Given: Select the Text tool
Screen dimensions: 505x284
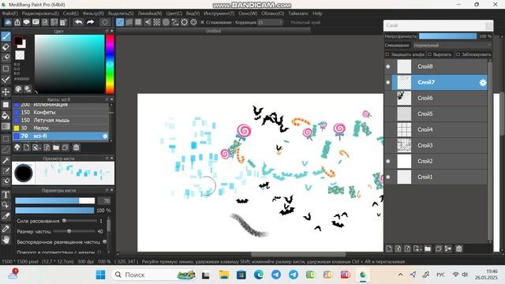Looking at the screenshot, I should point(6,195).
